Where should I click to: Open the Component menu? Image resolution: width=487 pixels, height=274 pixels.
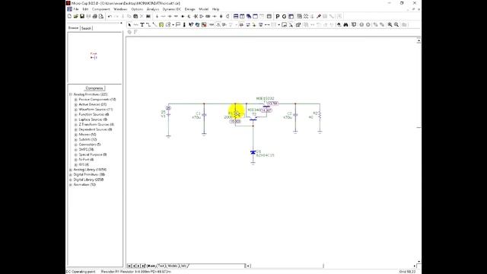(x=101, y=9)
